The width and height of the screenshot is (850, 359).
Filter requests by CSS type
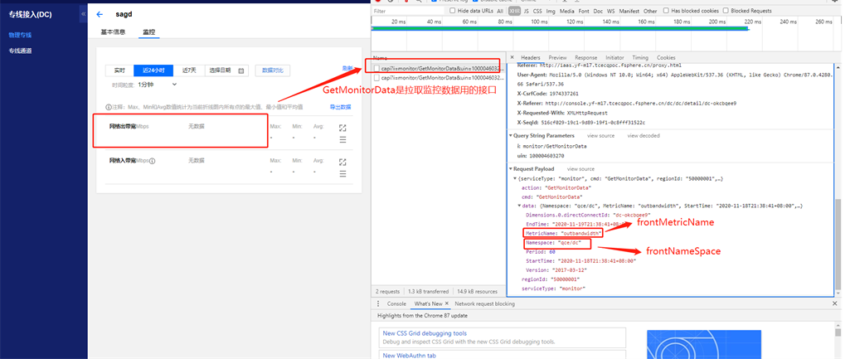tap(537, 11)
